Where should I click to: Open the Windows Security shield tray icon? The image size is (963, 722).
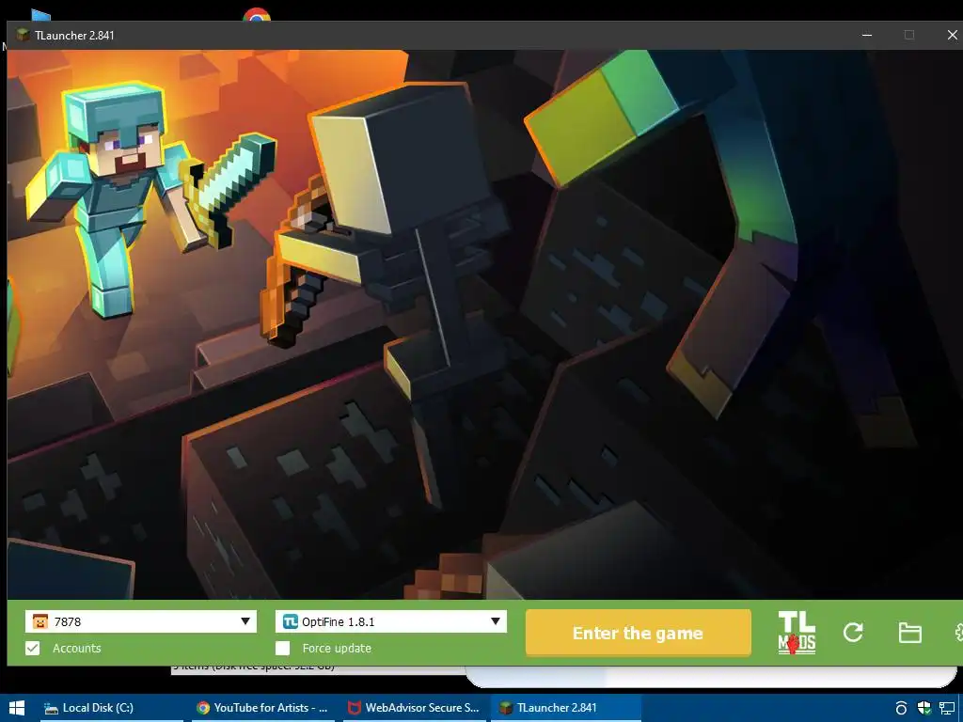coord(924,708)
